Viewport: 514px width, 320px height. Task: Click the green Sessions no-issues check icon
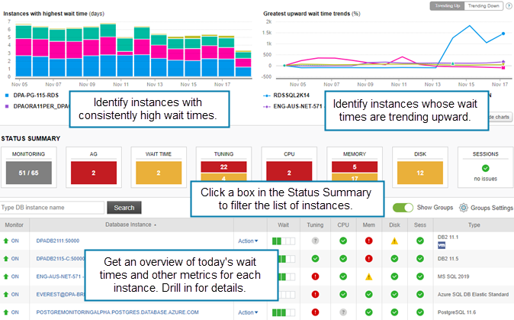484,168
